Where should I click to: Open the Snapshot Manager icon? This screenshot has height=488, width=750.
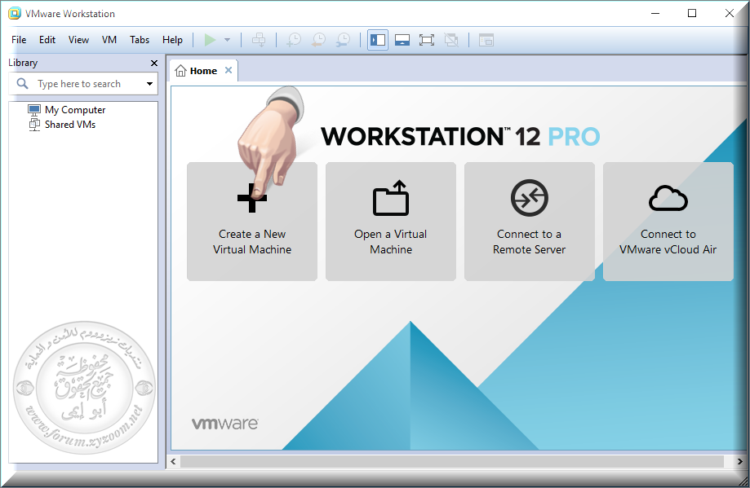pyautogui.click(x=343, y=40)
